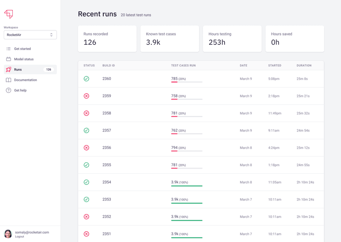The height and width of the screenshot is (242, 341).
Task: Click the Hours saved 0h card
Action: (x=295, y=39)
